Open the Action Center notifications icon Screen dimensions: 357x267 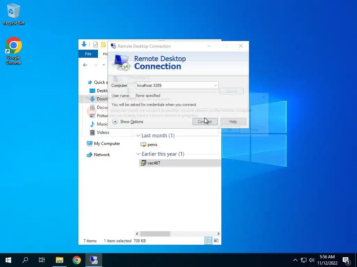pyautogui.click(x=346, y=260)
